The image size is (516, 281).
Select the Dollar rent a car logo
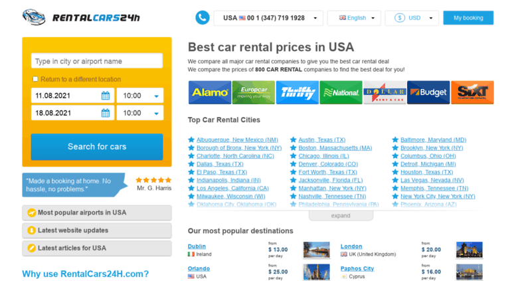click(x=385, y=92)
